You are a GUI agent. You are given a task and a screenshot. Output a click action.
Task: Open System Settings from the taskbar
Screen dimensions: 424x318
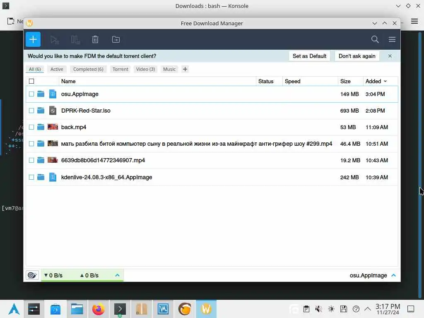tap(34, 309)
